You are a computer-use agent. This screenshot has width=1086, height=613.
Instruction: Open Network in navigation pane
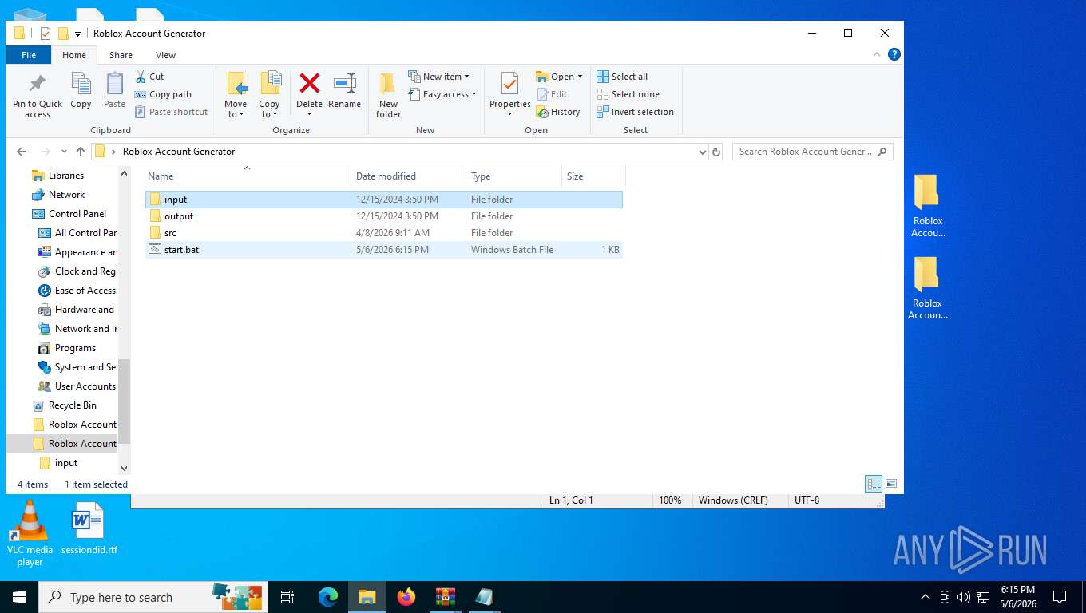[66, 195]
